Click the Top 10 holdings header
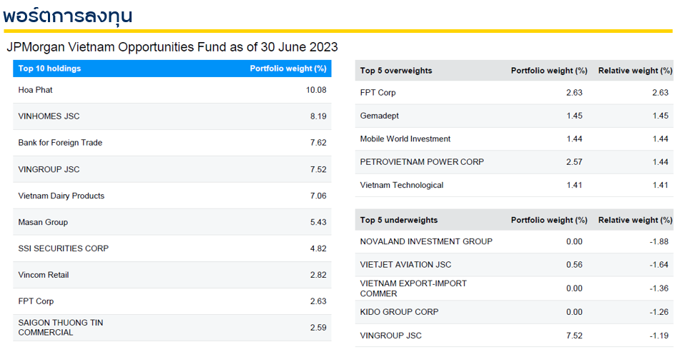This screenshot has width=680, height=352. coord(49,69)
